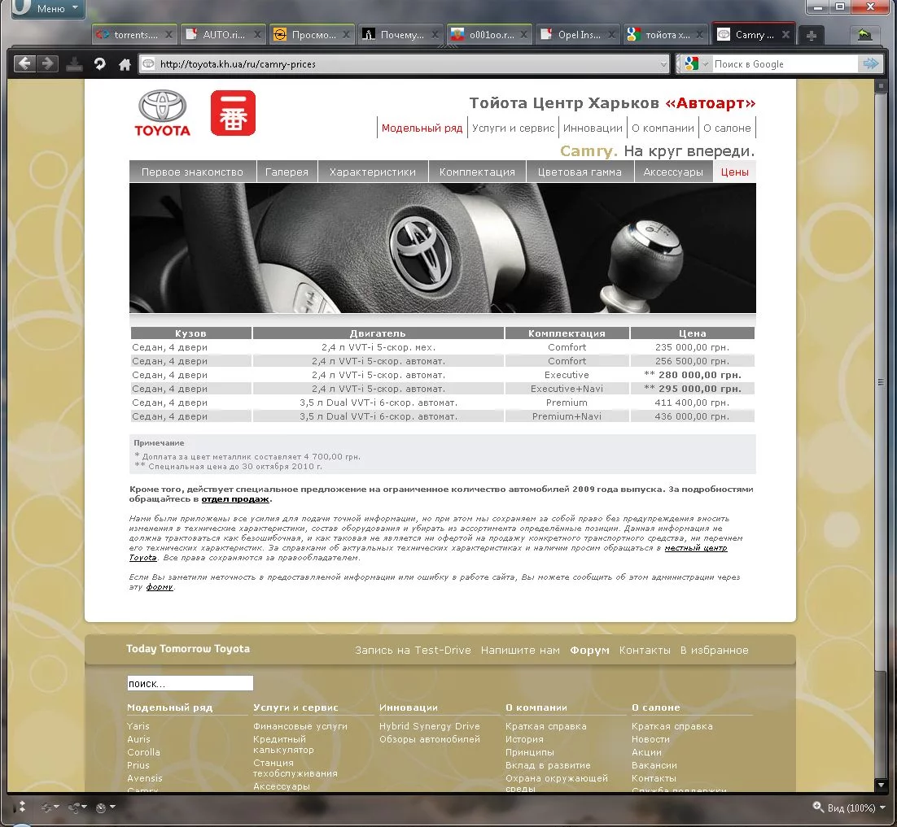The width and height of the screenshot is (897, 827).
Task: Reload the page with the refresh icon
Action: pyautogui.click(x=99, y=64)
